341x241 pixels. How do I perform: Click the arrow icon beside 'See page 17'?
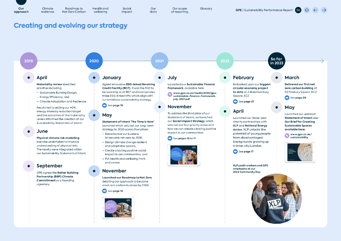click(x=235, y=151)
